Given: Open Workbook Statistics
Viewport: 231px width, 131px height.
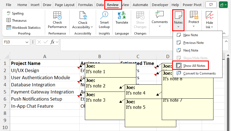Looking at the screenshot, I should tap(24, 28).
